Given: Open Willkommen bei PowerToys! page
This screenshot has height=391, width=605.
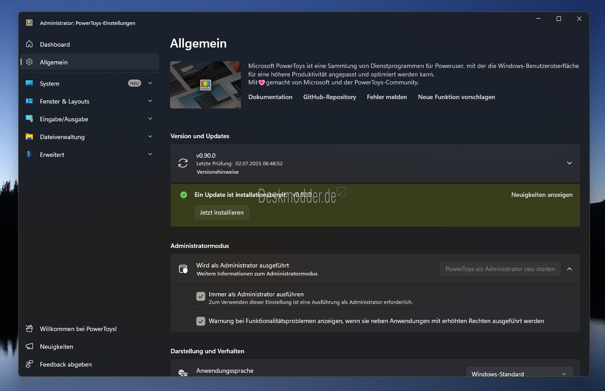Looking at the screenshot, I should (x=90, y=329).
